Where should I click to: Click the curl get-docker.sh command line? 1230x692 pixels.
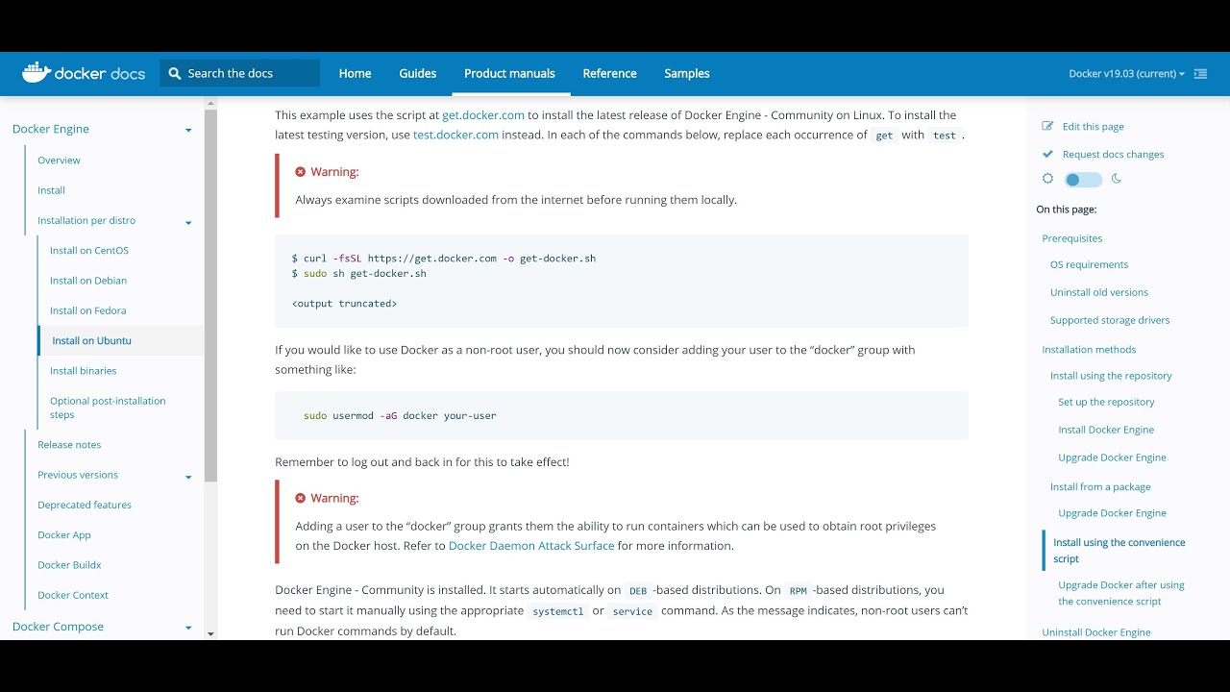coord(443,259)
